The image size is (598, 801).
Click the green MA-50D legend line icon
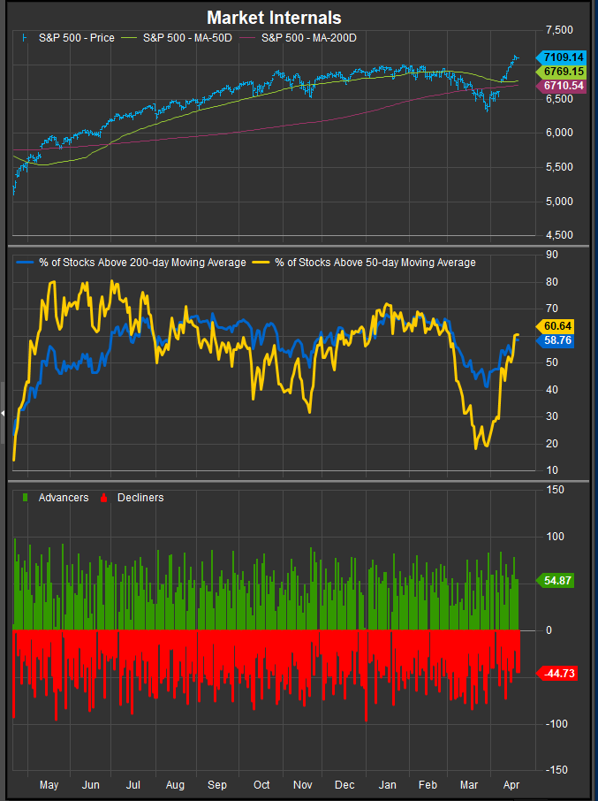131,38
